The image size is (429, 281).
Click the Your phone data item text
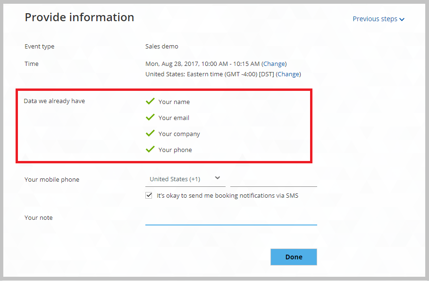click(x=175, y=150)
